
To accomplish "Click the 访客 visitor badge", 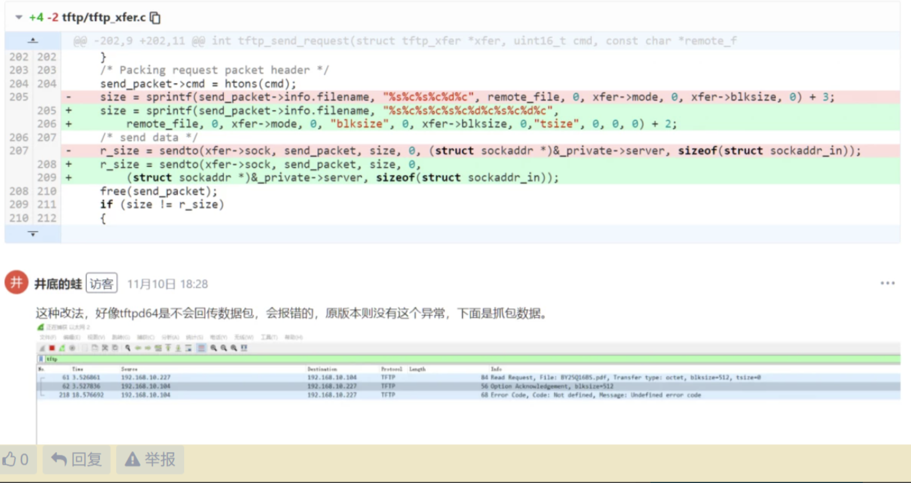I will [x=101, y=284].
